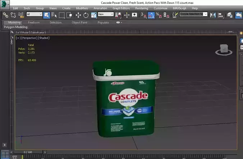Click the Mirror tool icon
Viewport: 243px width, 159px height.
click(x=213, y=15)
